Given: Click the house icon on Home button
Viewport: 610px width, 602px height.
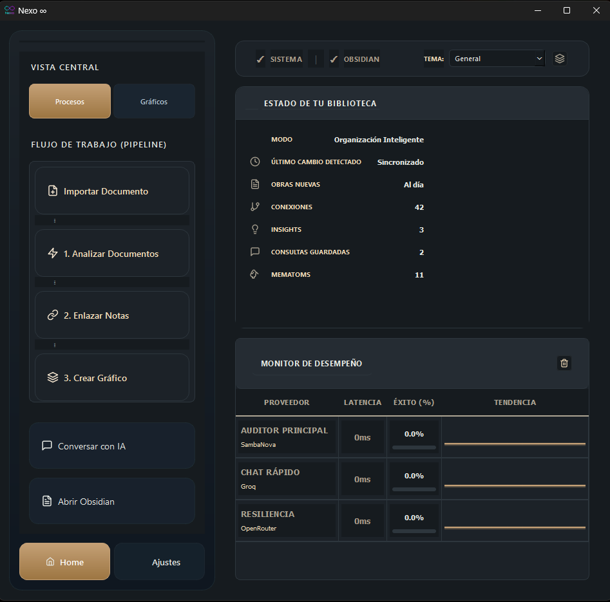Looking at the screenshot, I should point(50,561).
